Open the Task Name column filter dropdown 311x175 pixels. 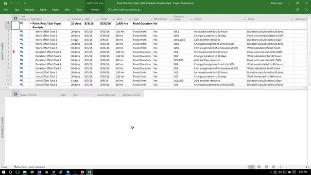pos(69,19)
